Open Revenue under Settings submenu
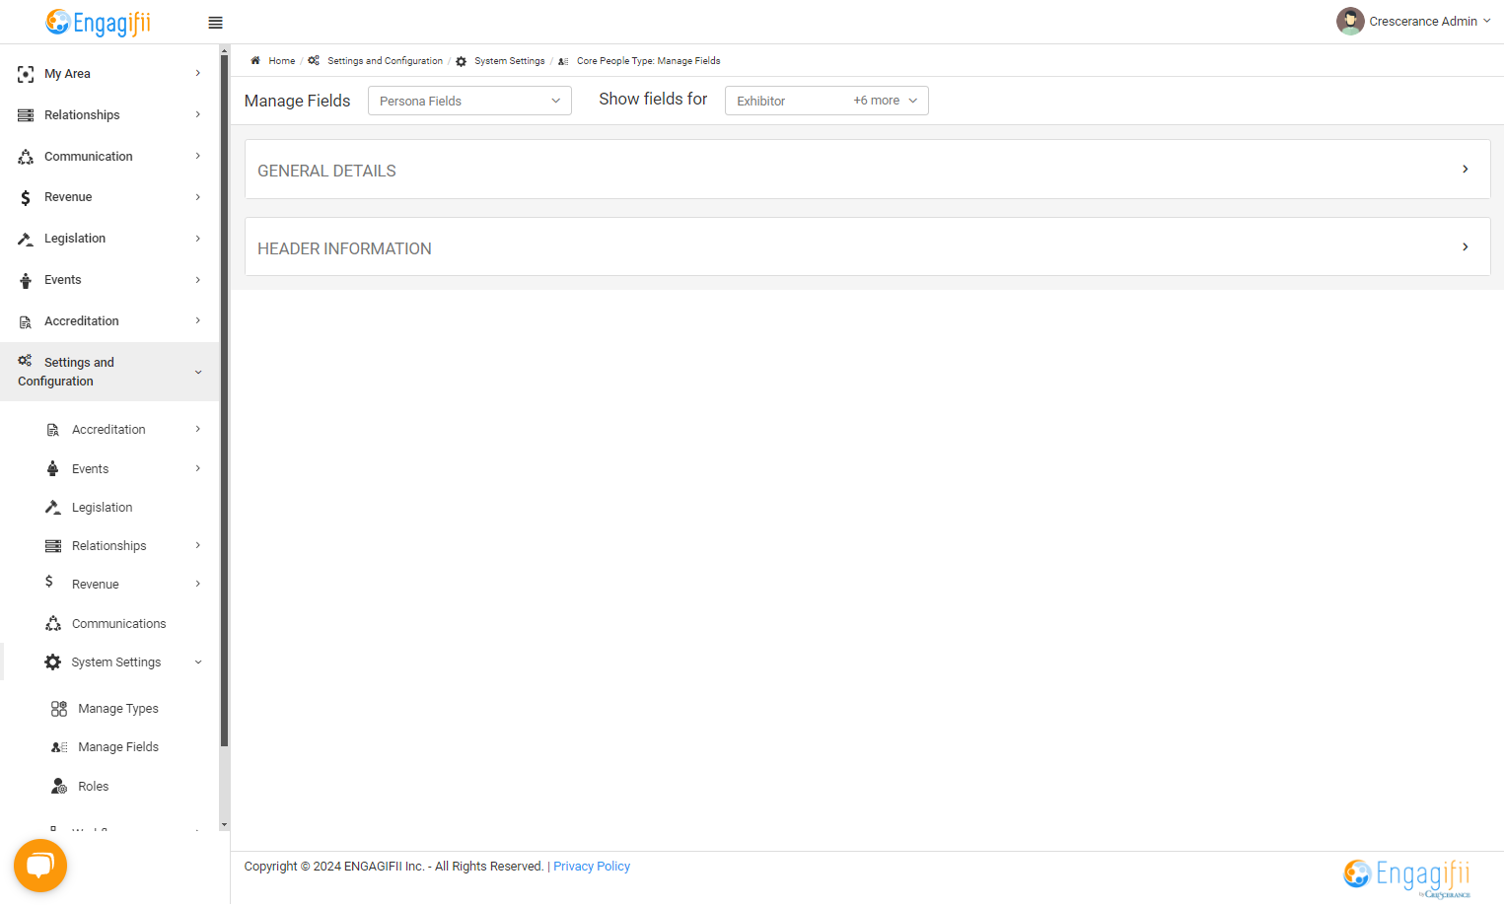This screenshot has width=1504, height=906. pos(96,585)
